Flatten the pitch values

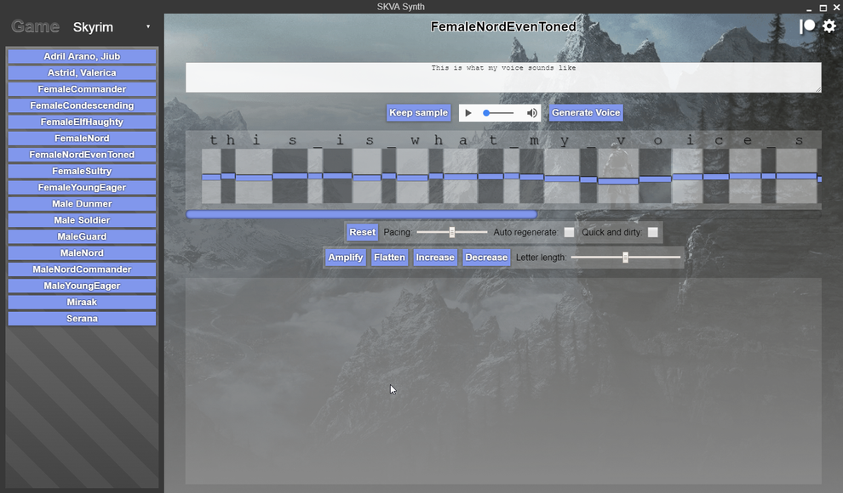(389, 258)
